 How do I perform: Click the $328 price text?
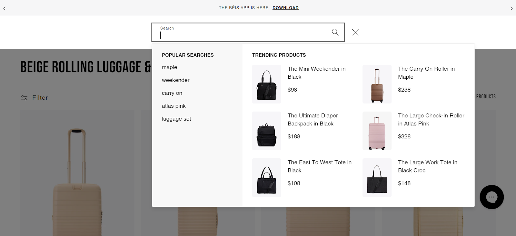click(x=404, y=136)
